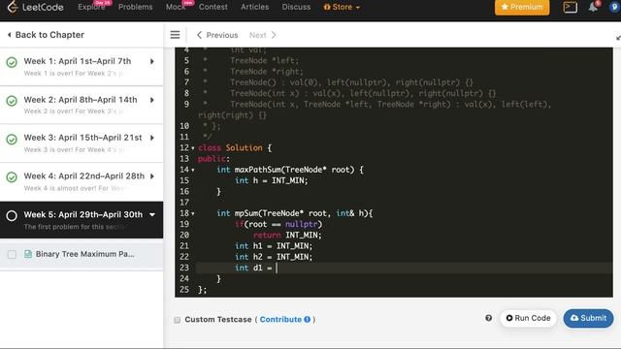Click the Premium button

522,7
